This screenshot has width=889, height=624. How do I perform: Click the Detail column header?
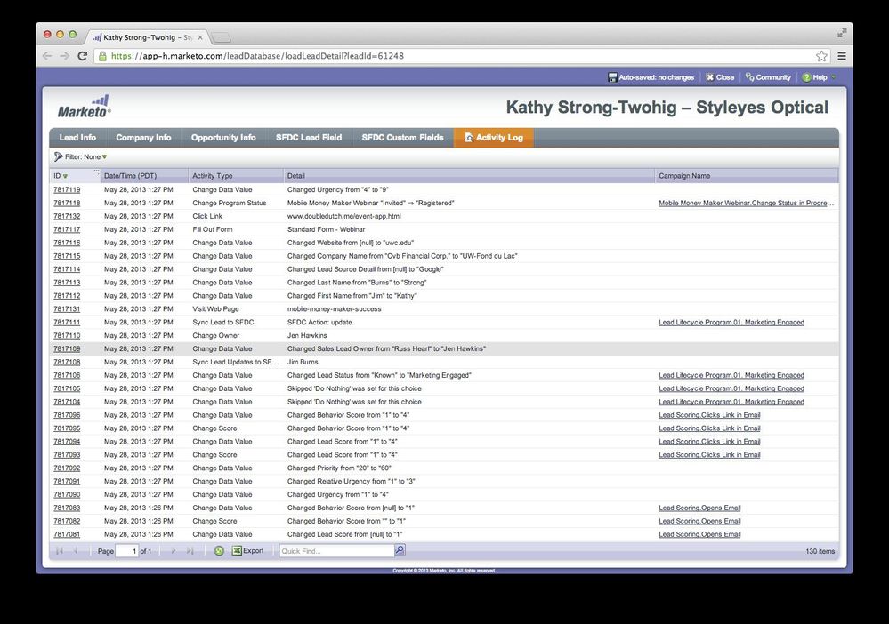pos(469,176)
